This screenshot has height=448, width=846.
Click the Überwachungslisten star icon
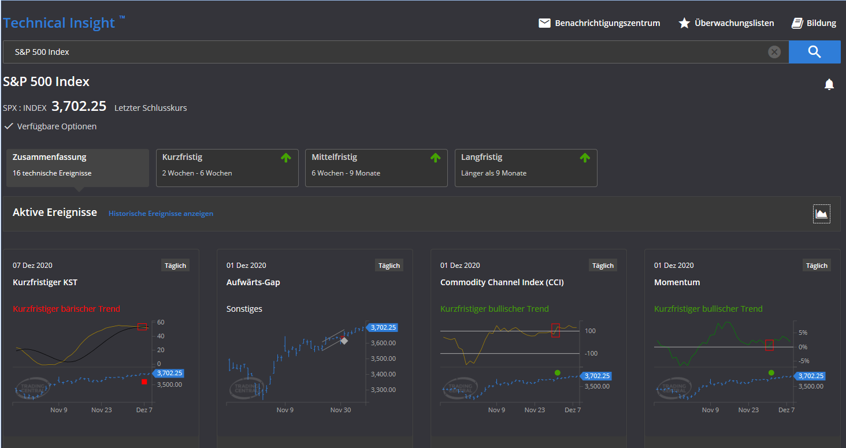(684, 23)
